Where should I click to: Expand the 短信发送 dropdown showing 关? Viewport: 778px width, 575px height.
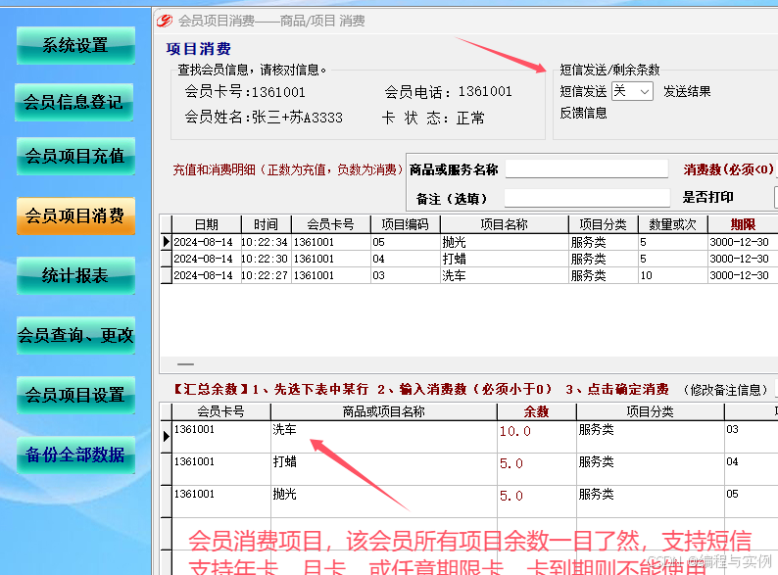632,91
